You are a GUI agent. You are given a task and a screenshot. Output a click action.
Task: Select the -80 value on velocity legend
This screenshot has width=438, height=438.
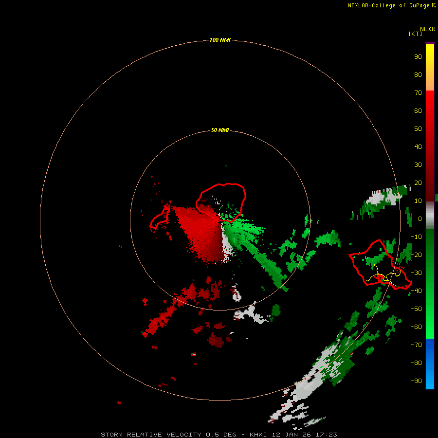coord(416,363)
